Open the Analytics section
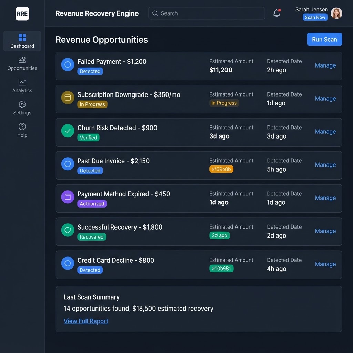 [22, 86]
